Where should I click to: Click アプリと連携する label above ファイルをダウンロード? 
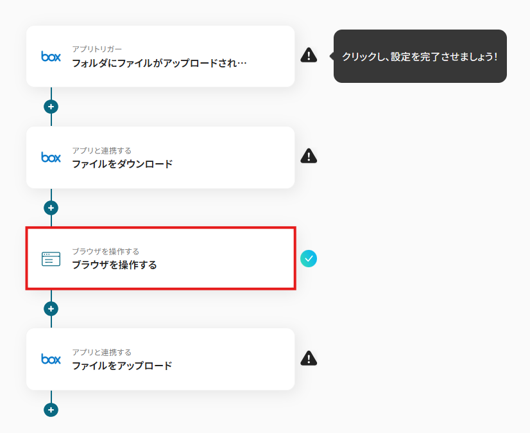pos(102,150)
